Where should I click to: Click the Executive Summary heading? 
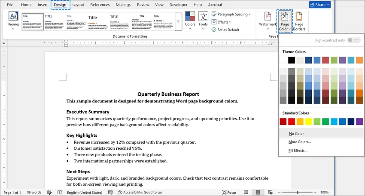pyautogui.click(x=88, y=112)
